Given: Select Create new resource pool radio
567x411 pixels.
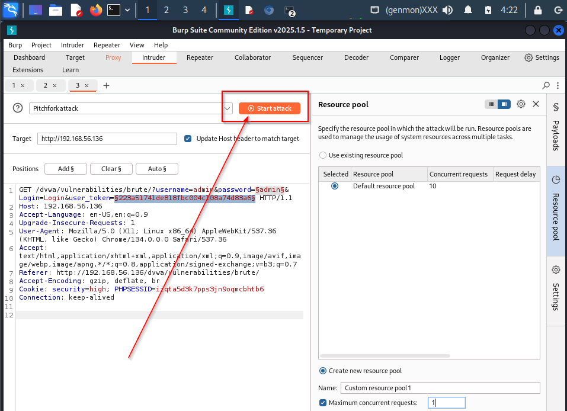Looking at the screenshot, I should pos(322,371).
